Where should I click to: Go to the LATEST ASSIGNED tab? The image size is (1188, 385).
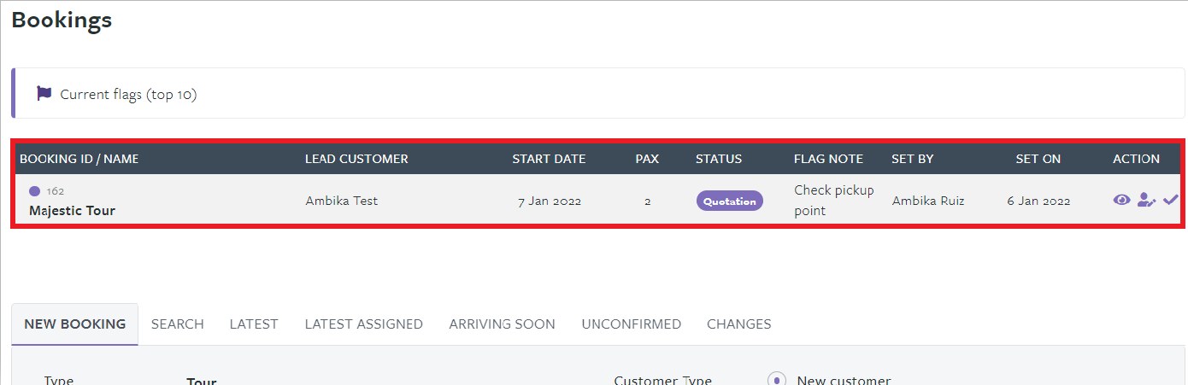[x=364, y=324]
